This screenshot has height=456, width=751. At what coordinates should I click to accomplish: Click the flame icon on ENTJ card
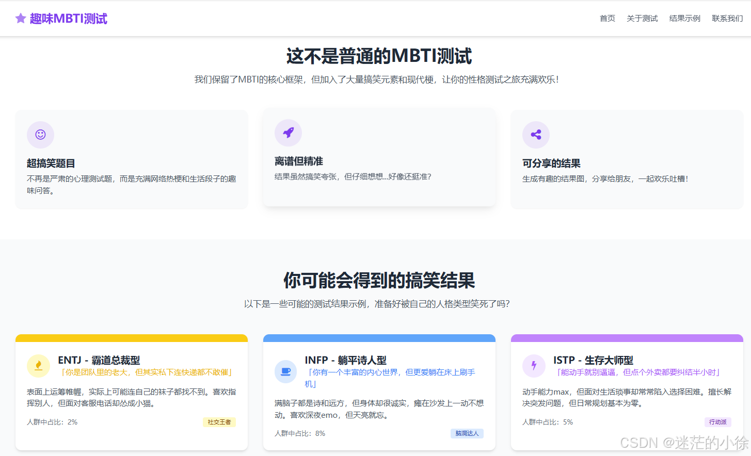[x=38, y=366]
